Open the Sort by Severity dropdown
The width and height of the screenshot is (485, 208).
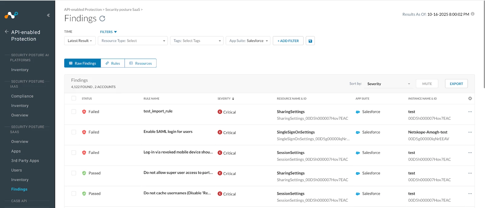[x=389, y=84]
